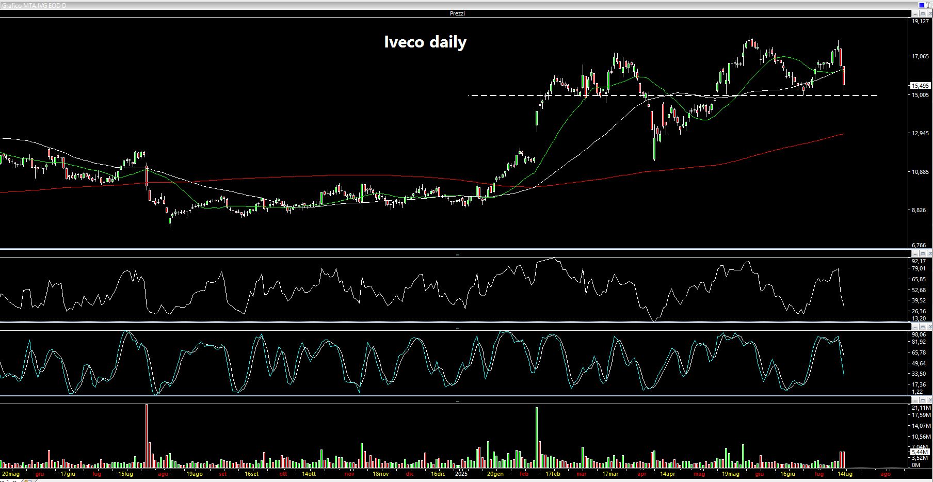
Task: Click the 2025 year marker on the time axis
Action: click(461, 474)
